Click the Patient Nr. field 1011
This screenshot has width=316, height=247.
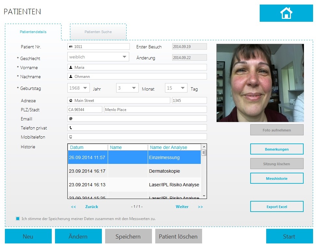click(99, 46)
